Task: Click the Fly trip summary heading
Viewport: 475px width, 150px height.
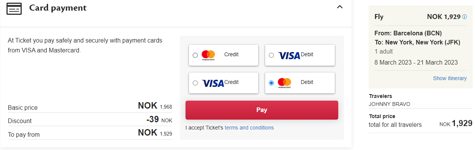Action: 379,17
